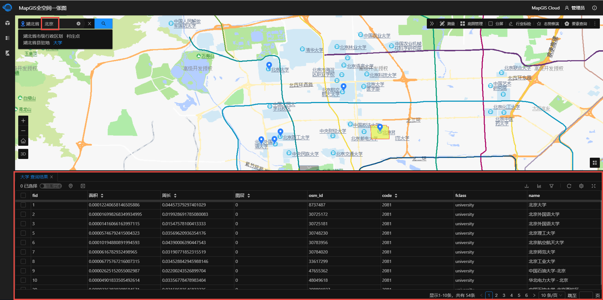This screenshot has width=603, height=300.
Task: Click the MapGIS globe logo
Action: pyautogui.click(x=7, y=7)
